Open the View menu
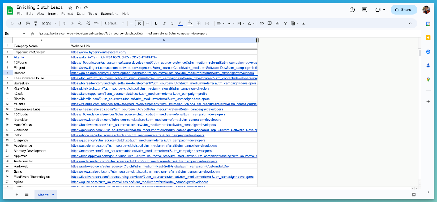This screenshot has height=202, width=437. coord(40,14)
